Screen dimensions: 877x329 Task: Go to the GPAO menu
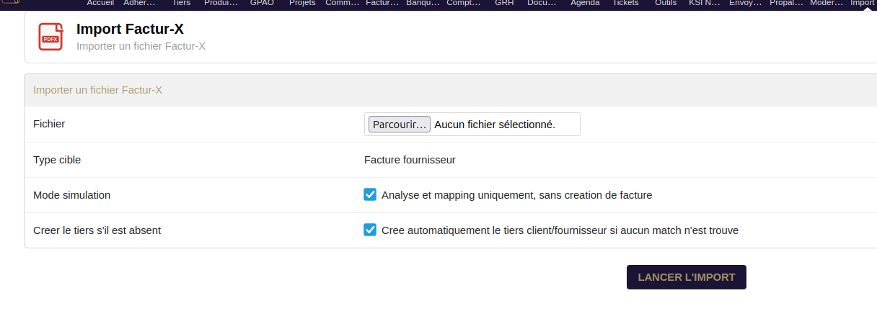click(x=262, y=3)
